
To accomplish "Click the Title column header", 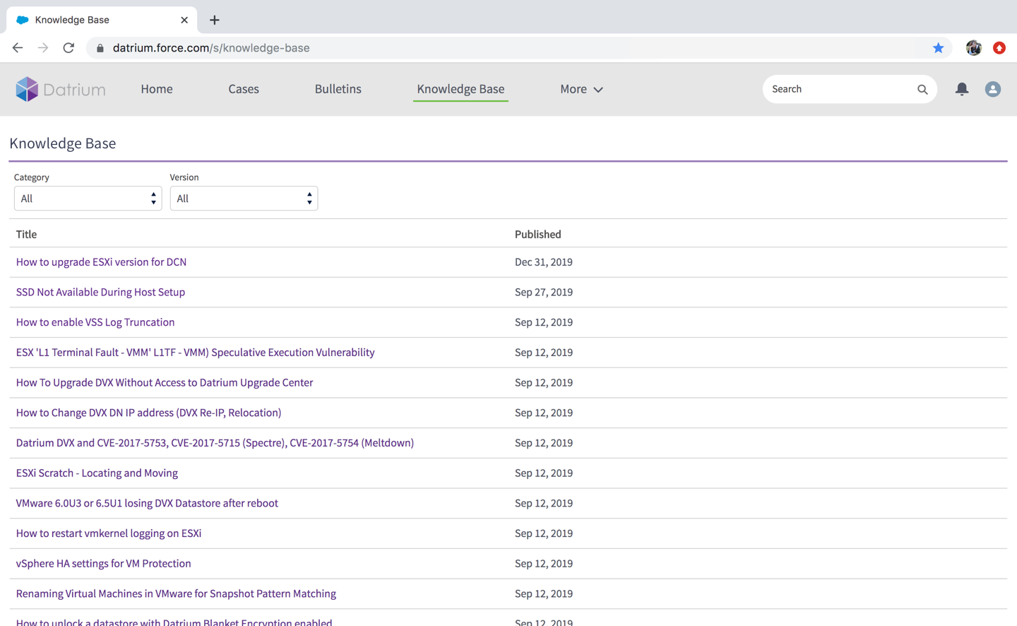I will pos(26,235).
